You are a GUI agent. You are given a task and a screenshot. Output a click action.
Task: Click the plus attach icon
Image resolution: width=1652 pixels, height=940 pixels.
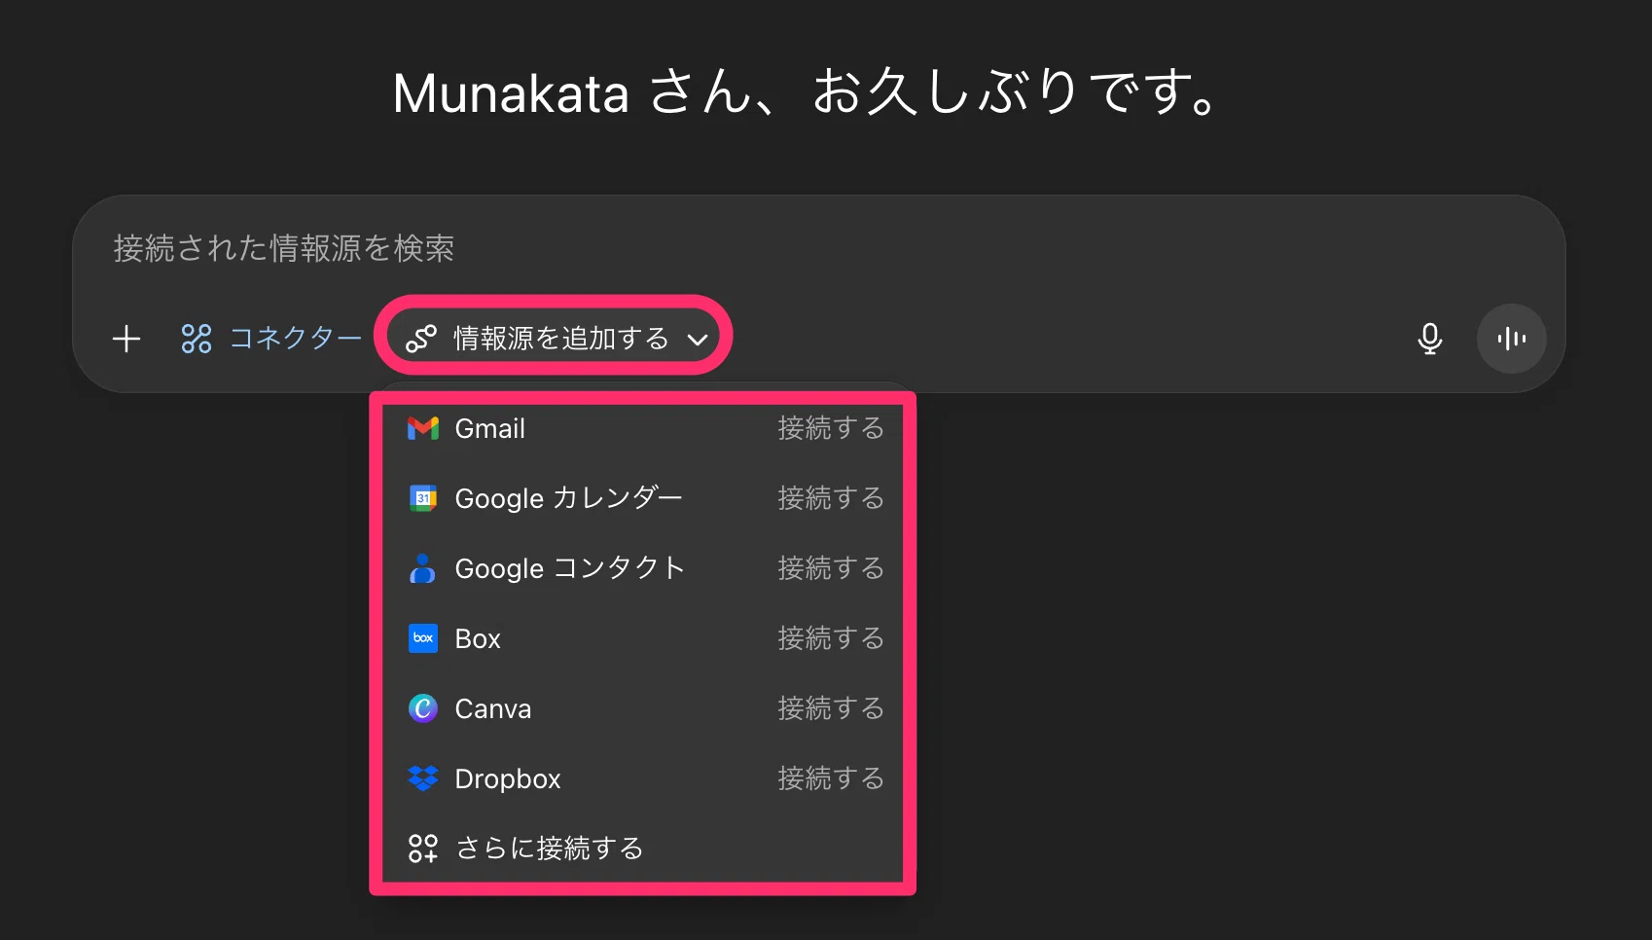coord(126,339)
